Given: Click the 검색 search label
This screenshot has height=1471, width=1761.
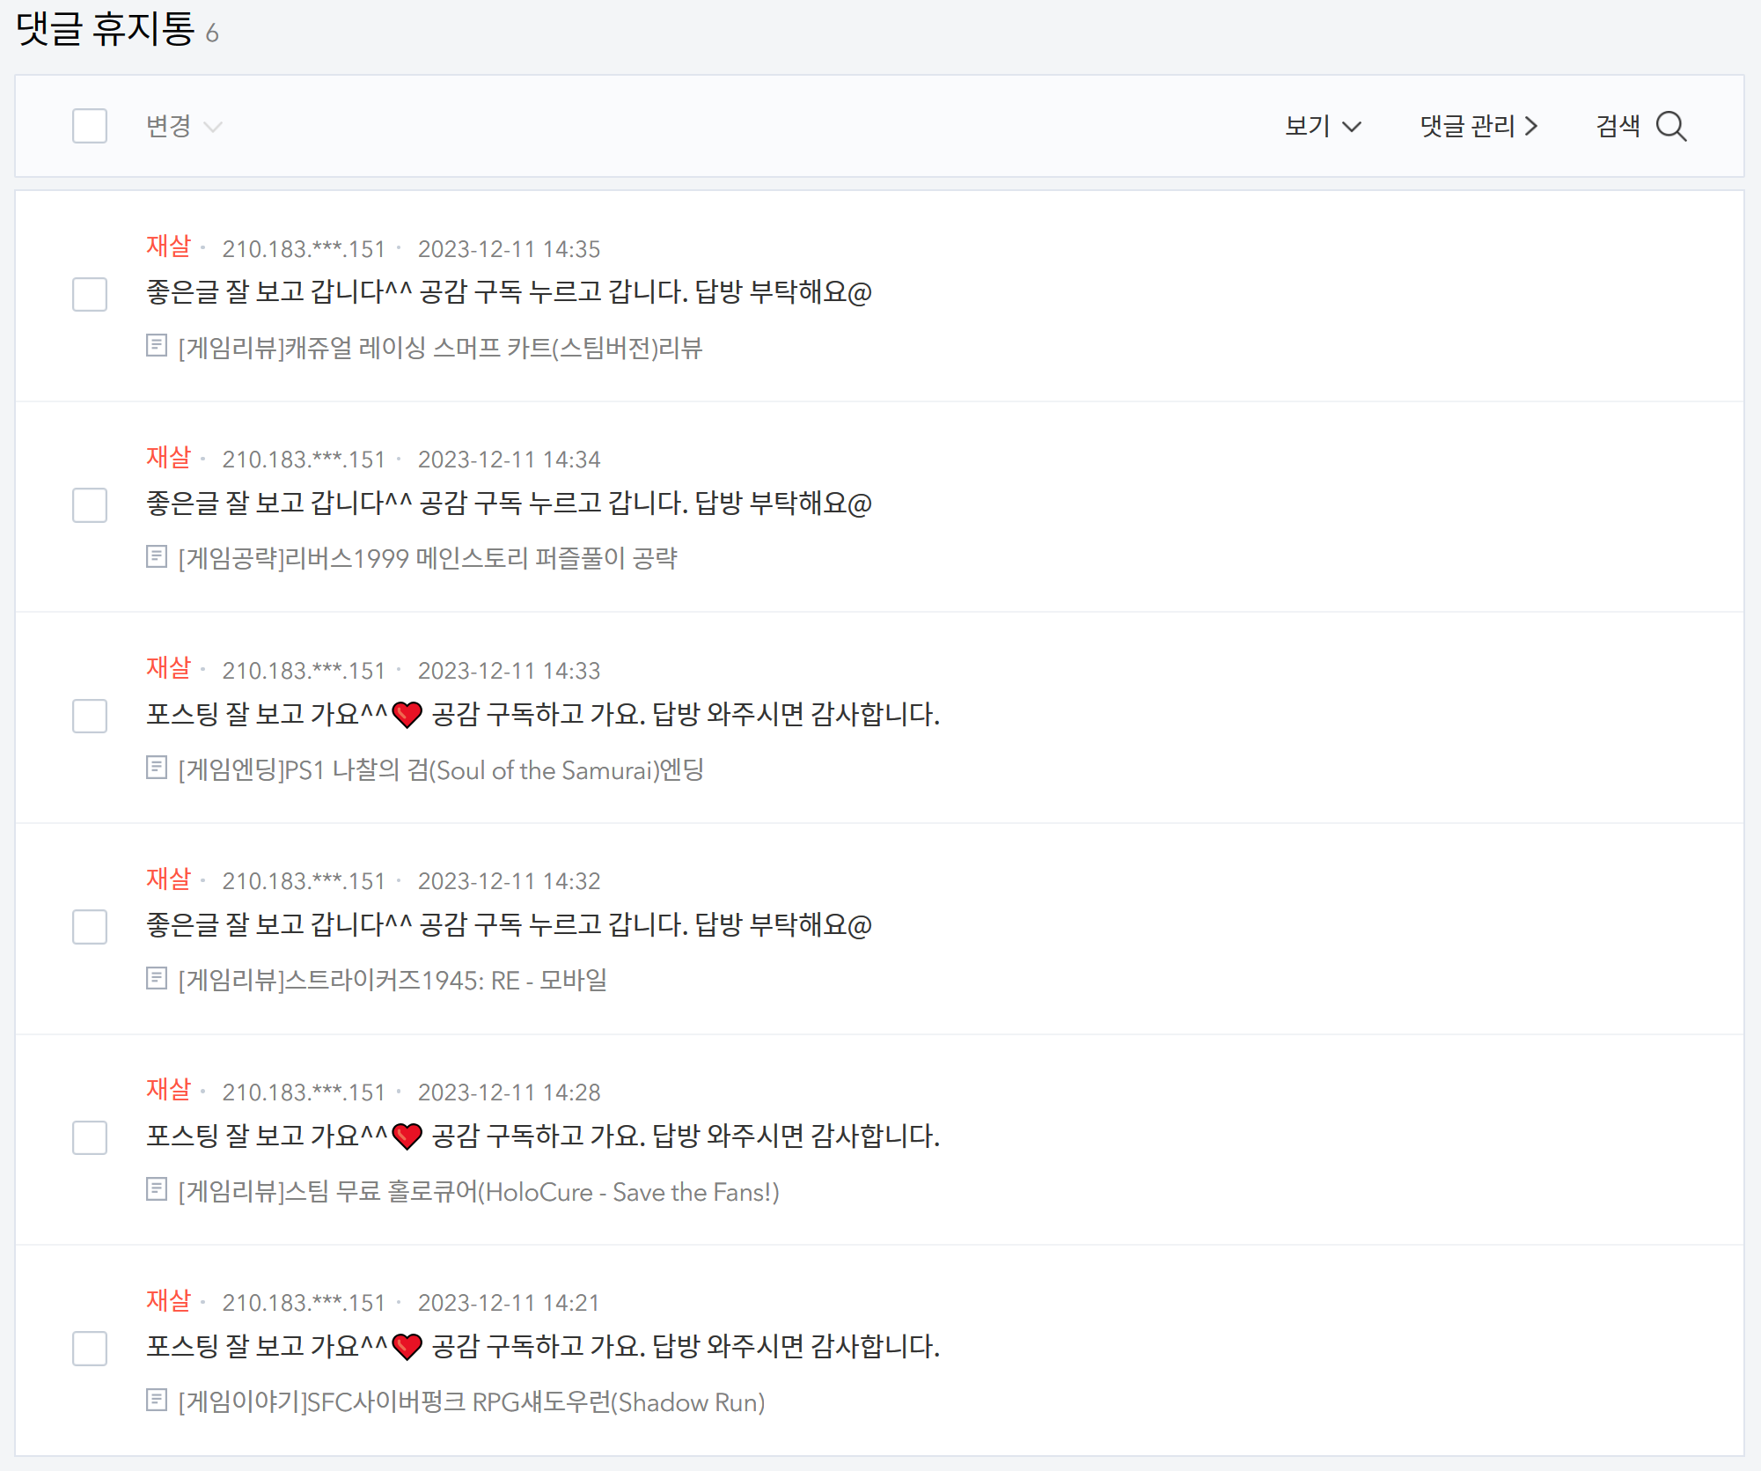Looking at the screenshot, I should [x=1618, y=127].
